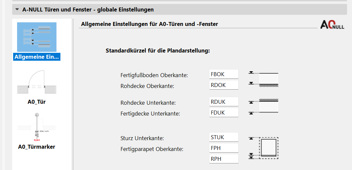
Task: Open the A0_Tür settings page icon
Action: 37,82
